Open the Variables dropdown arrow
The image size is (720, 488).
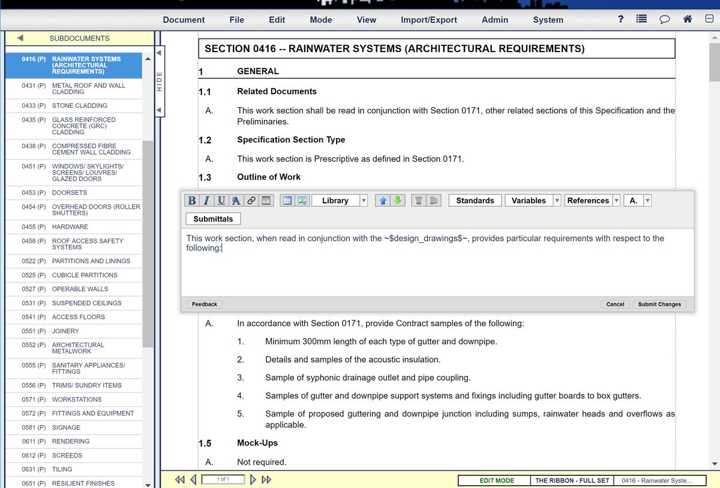(557, 201)
